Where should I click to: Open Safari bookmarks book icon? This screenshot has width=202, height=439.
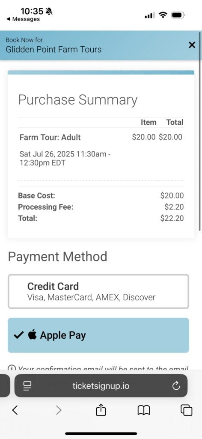144,410
